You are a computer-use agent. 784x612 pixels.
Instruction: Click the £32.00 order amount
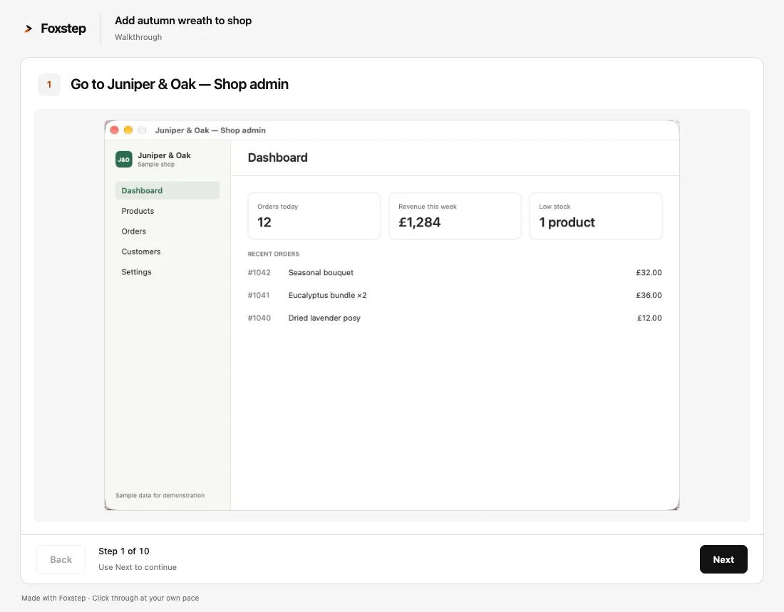tap(649, 272)
